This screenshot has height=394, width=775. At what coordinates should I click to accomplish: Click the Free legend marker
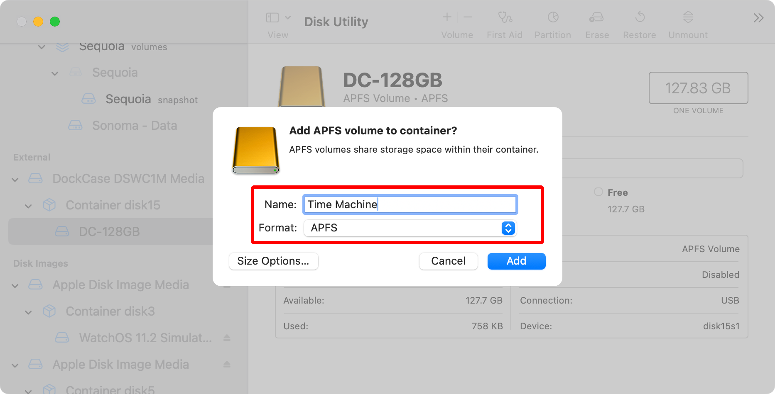pyautogui.click(x=598, y=192)
